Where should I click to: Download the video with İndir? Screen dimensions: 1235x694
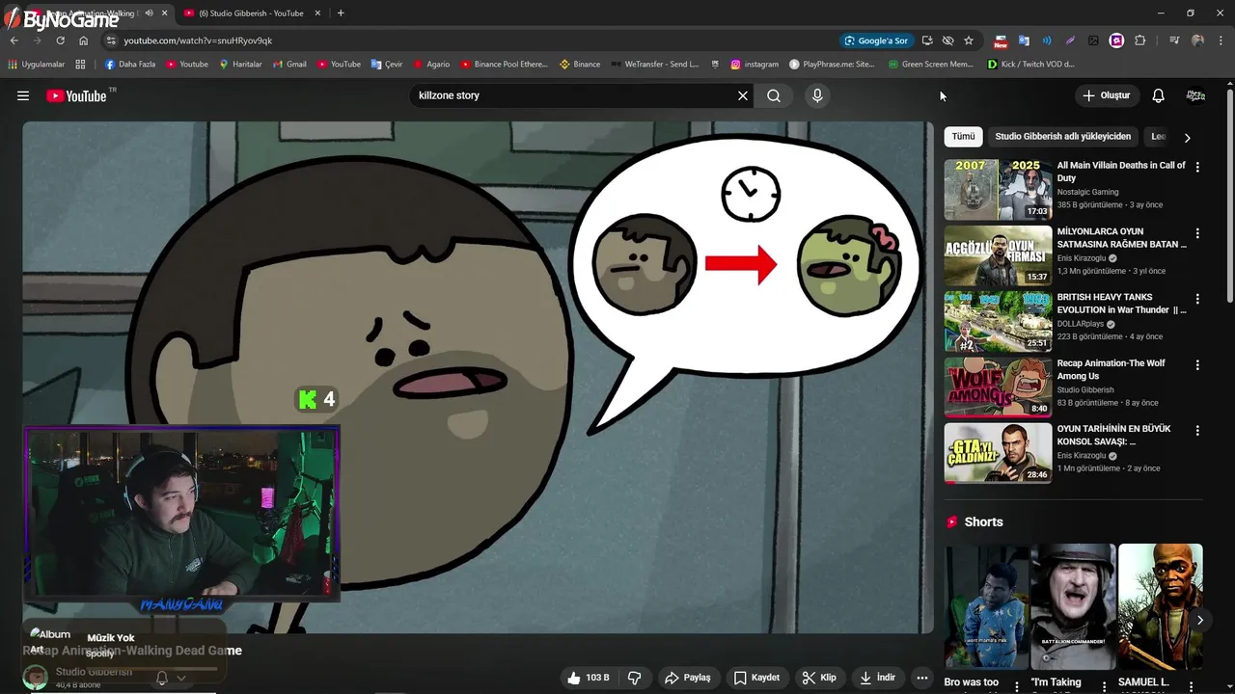pyautogui.click(x=878, y=678)
